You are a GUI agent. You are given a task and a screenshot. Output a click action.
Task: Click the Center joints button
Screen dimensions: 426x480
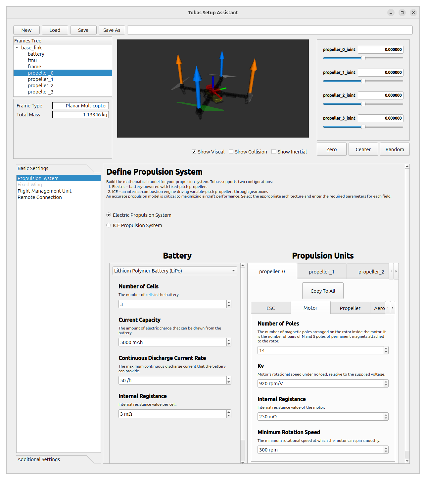[363, 150]
